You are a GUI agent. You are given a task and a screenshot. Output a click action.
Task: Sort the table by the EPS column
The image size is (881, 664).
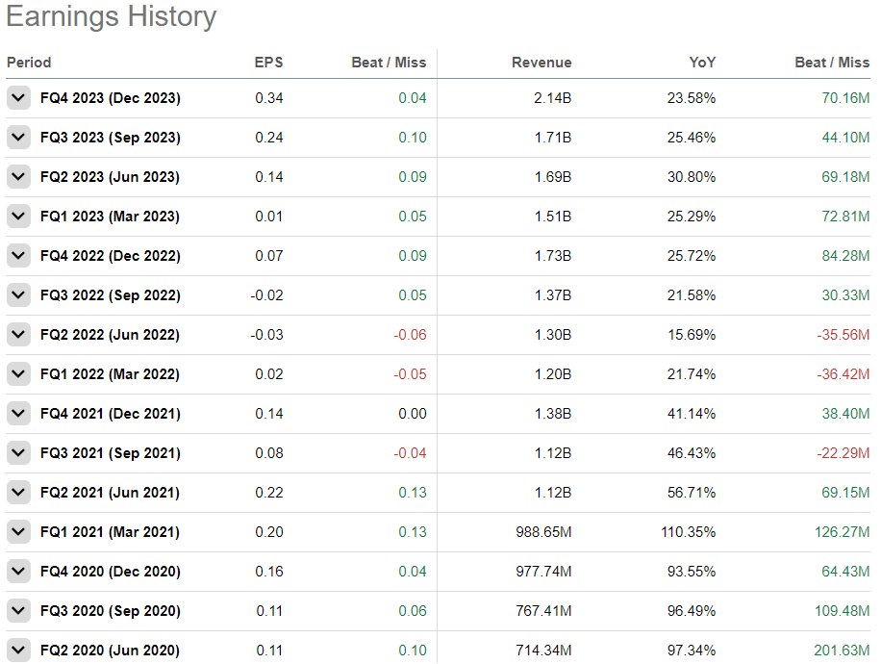point(269,63)
